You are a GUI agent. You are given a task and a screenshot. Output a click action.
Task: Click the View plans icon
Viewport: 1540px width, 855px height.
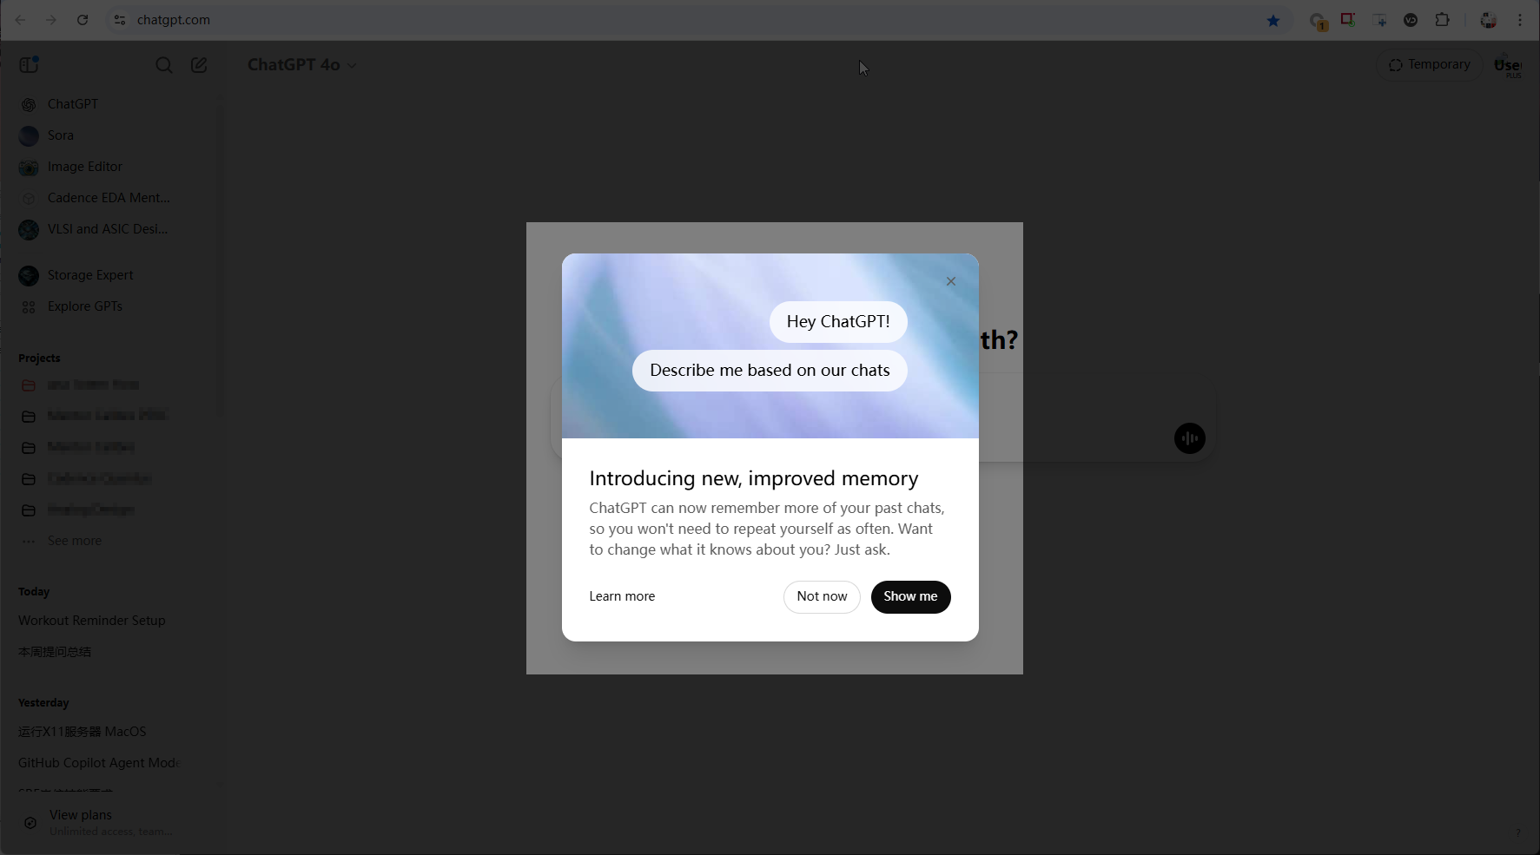[x=30, y=823]
